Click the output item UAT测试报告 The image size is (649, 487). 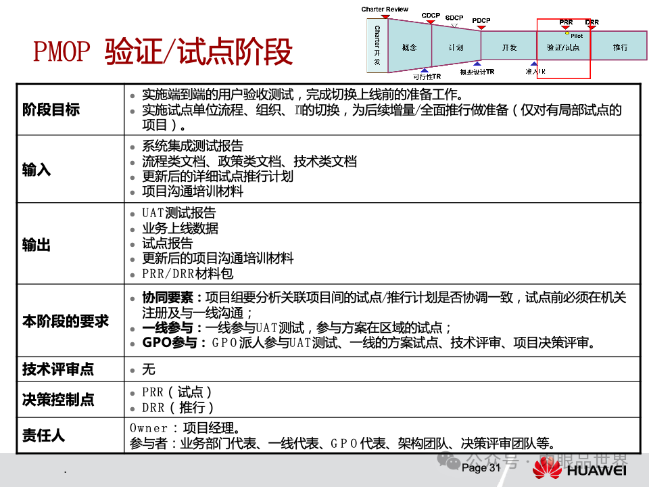[178, 213]
